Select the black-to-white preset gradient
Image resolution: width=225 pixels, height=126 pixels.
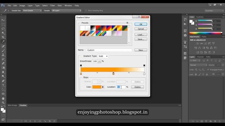point(93,28)
